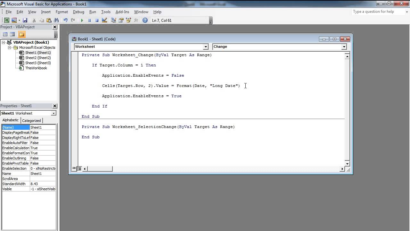410x231 pixels.
Task: Click the View Microsoft Excel toolbar icon
Action: coord(6,20)
